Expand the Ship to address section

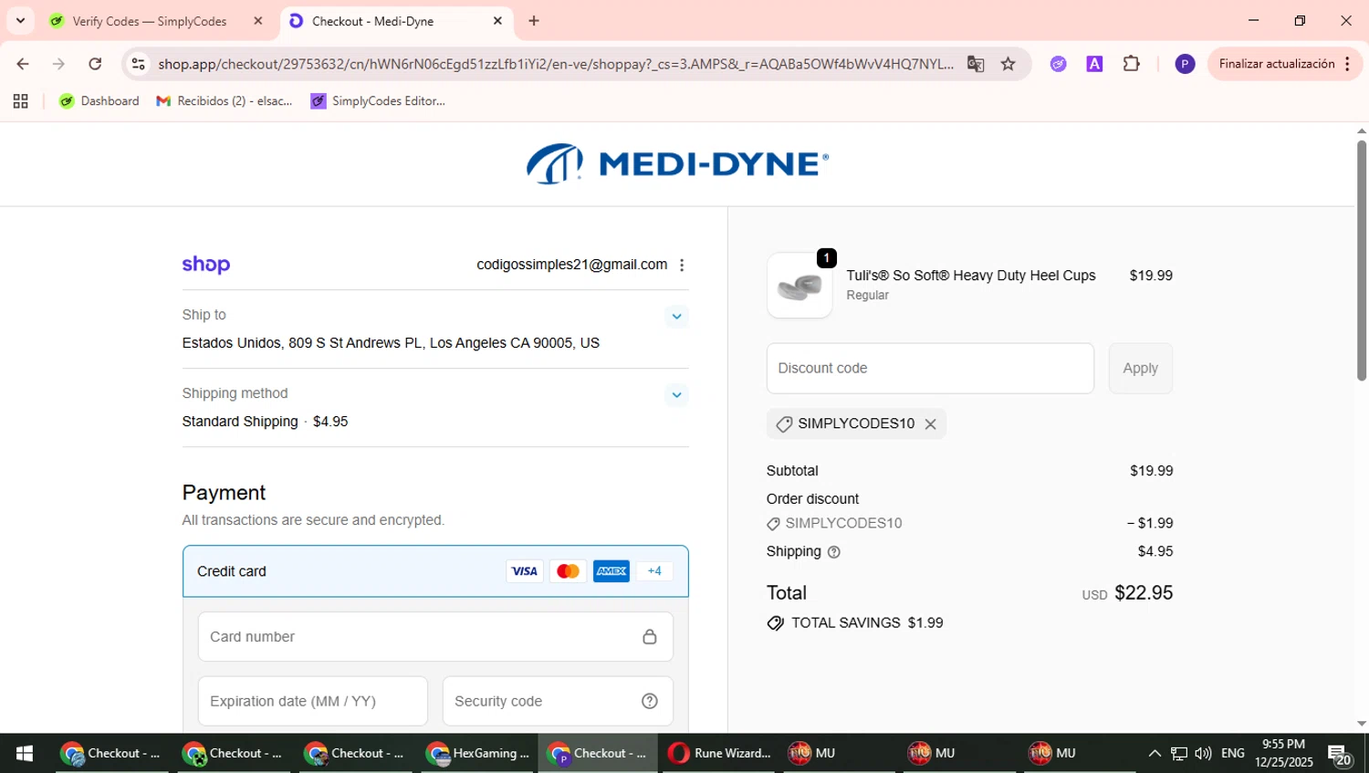(676, 317)
